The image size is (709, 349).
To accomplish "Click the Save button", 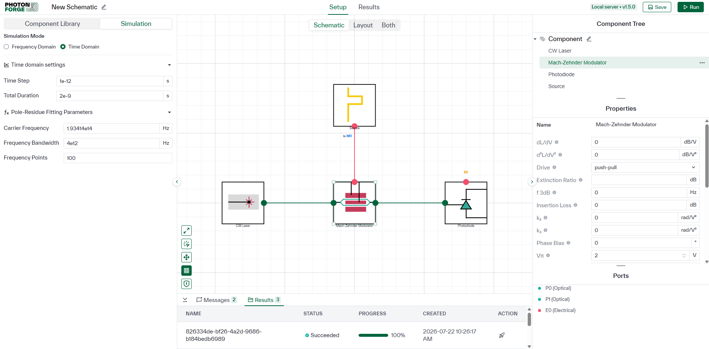I will pos(657,7).
